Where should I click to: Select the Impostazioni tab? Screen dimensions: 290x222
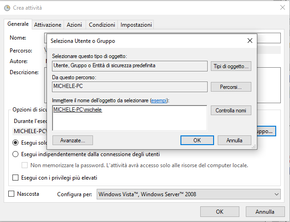(136, 25)
